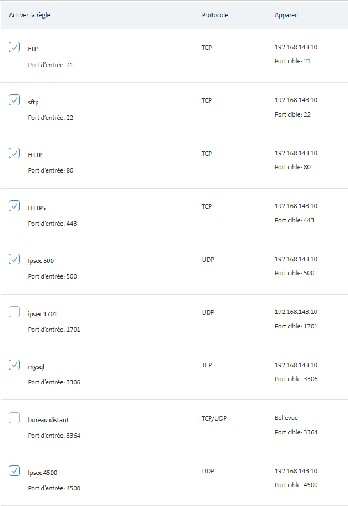This screenshot has height=506, width=348.
Task: Uncheck the FTP rule checkbox
Action: 14,47
